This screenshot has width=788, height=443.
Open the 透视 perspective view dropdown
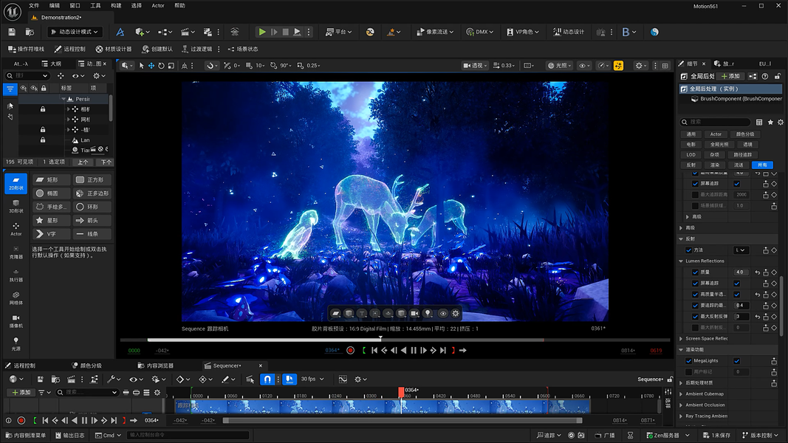click(x=474, y=65)
